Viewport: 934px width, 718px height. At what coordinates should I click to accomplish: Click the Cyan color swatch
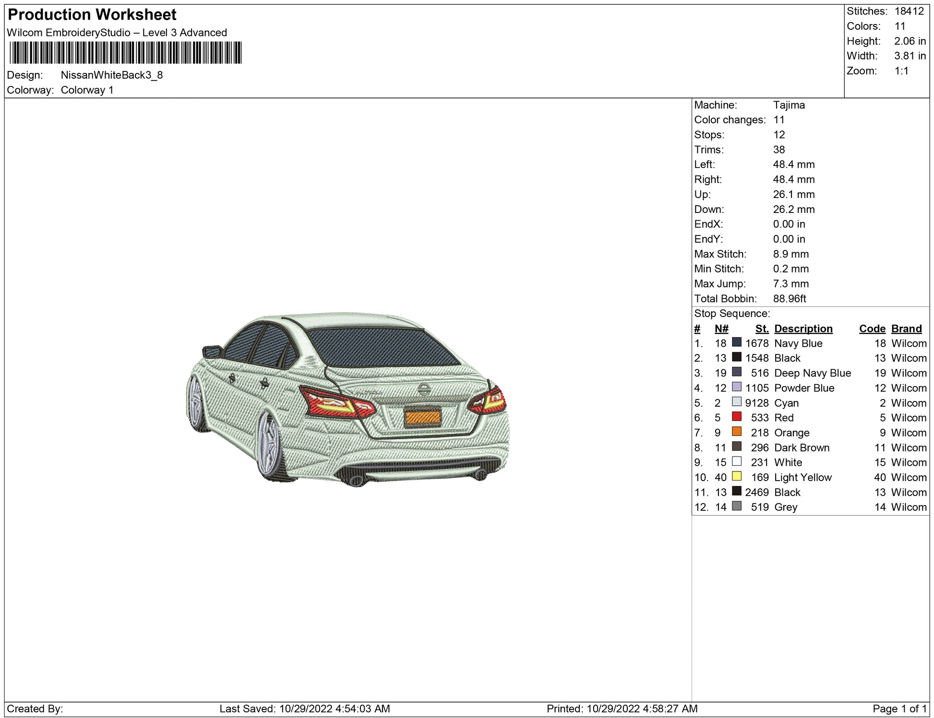(736, 402)
